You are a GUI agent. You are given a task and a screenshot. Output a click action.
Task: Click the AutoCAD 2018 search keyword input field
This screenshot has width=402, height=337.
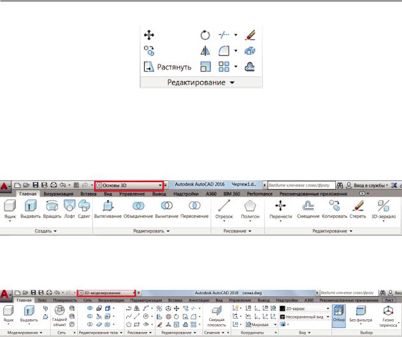click(348, 292)
